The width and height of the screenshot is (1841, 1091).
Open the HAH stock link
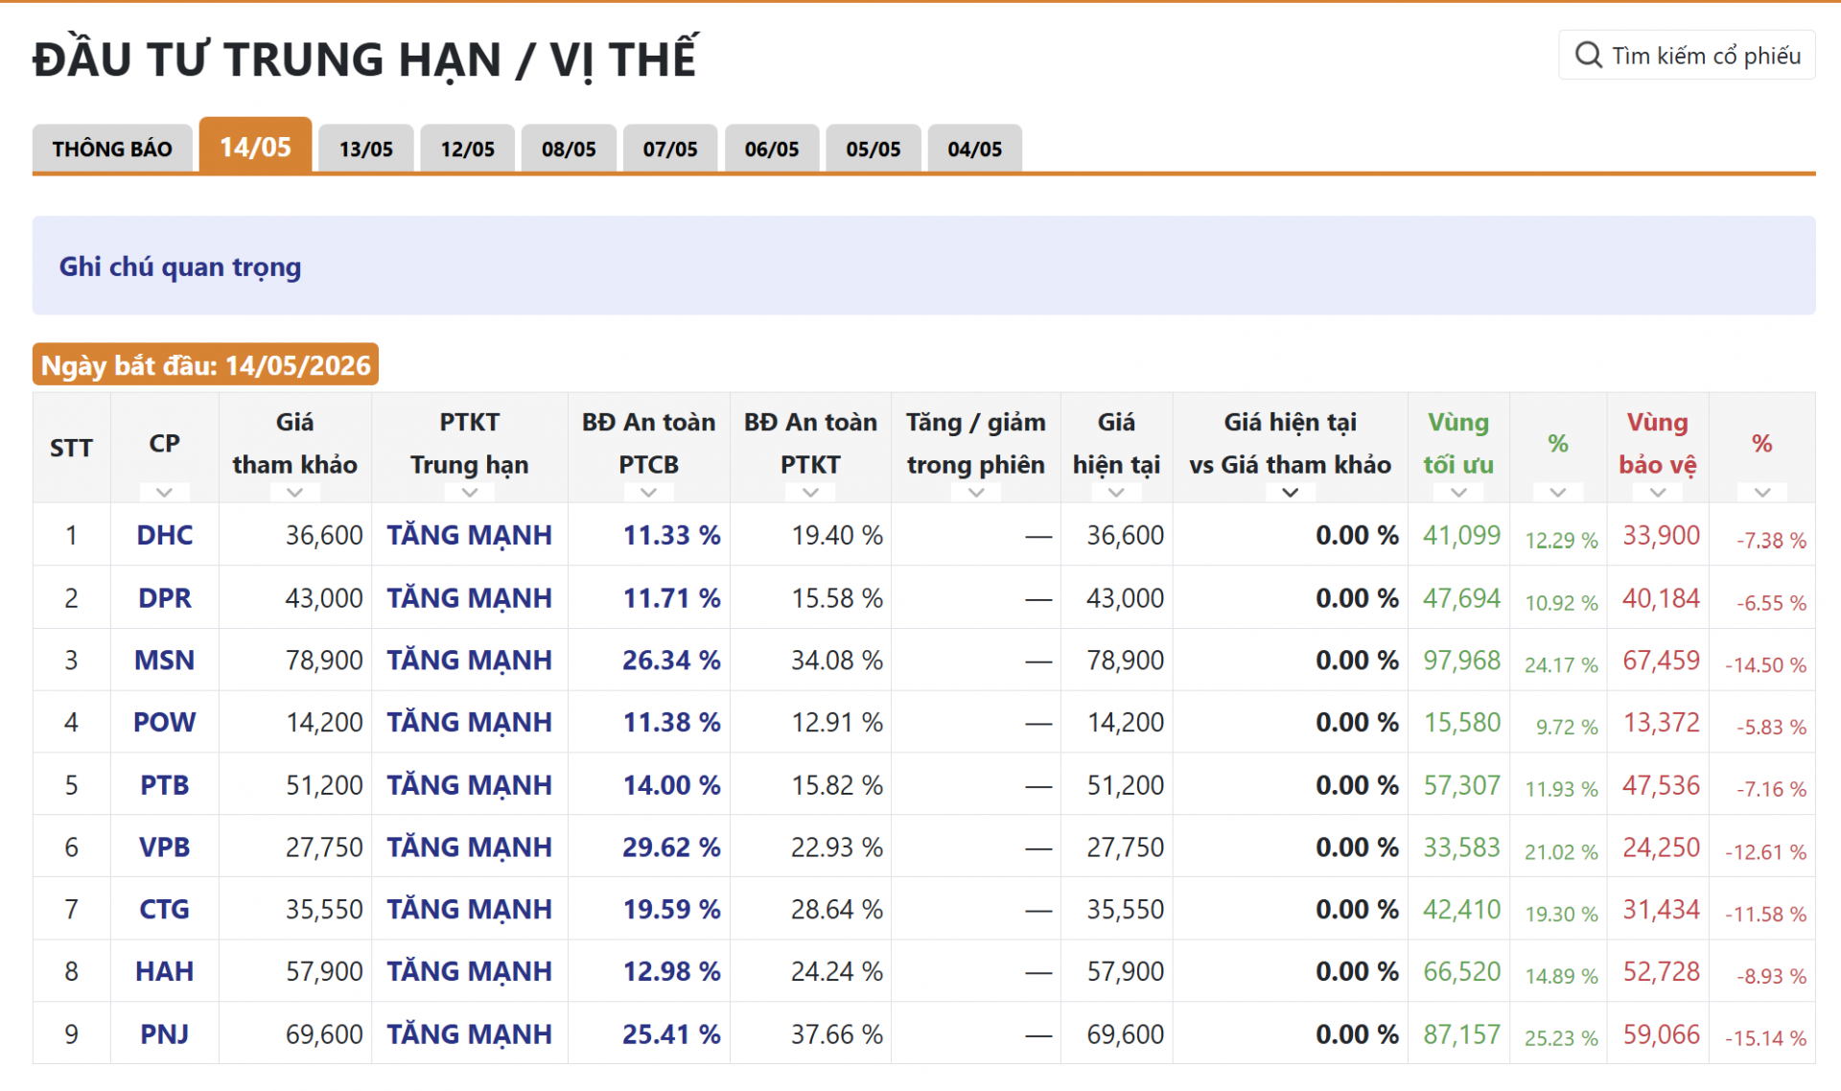(x=165, y=972)
